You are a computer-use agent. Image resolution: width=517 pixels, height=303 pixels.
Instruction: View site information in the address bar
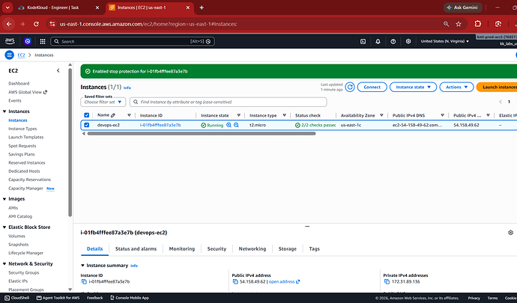click(52, 24)
